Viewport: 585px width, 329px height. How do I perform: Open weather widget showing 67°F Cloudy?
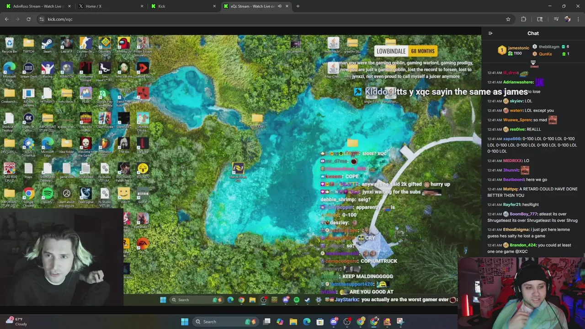[x=16, y=322]
